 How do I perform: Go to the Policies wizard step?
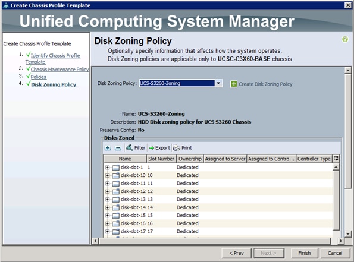click(x=39, y=77)
